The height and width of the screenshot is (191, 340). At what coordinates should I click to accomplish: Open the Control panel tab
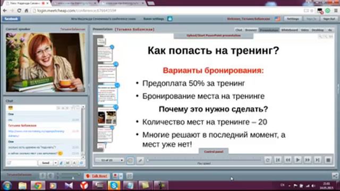(x=214, y=152)
